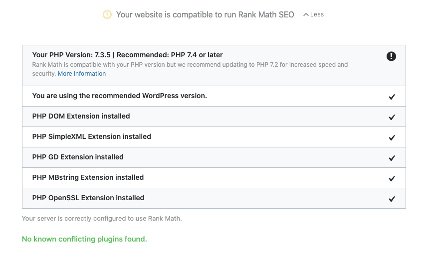Click the WordPress version checkmark icon

pyautogui.click(x=392, y=97)
